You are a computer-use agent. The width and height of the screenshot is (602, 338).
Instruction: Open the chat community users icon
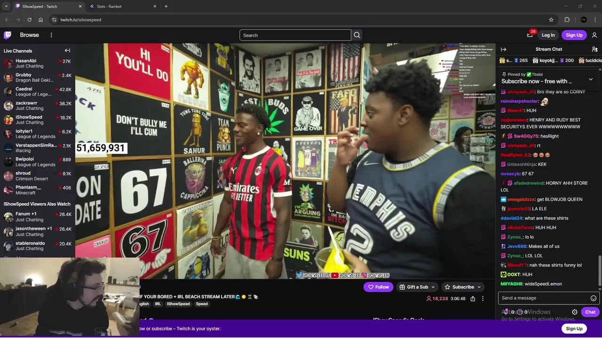594,49
